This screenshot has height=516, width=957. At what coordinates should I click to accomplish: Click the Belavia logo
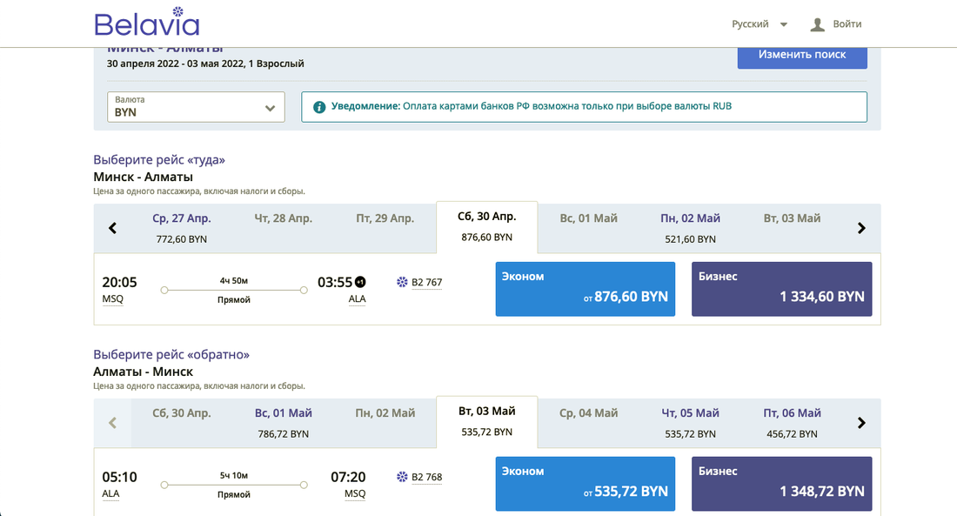pyautogui.click(x=146, y=23)
